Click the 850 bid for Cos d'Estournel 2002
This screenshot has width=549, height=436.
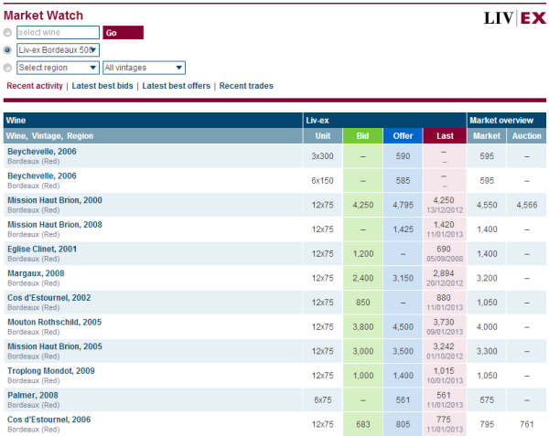(363, 303)
